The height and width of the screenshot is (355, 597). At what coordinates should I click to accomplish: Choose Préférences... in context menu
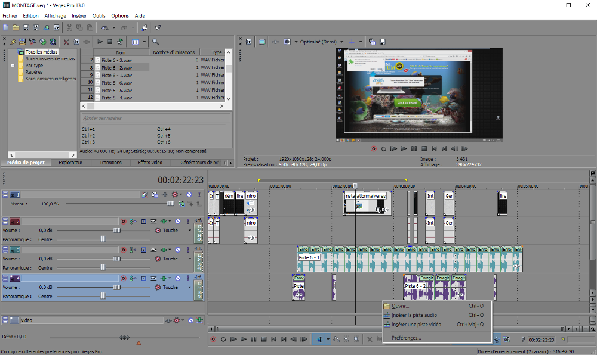[437, 338]
